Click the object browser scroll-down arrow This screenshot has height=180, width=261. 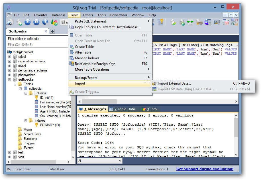coord(73,157)
